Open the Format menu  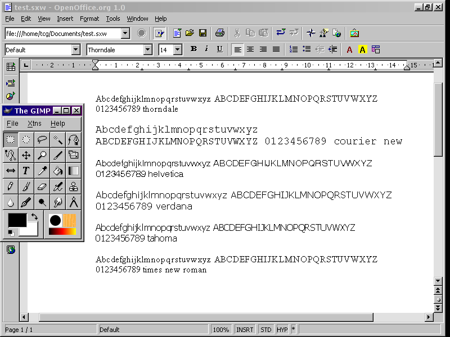(x=89, y=19)
